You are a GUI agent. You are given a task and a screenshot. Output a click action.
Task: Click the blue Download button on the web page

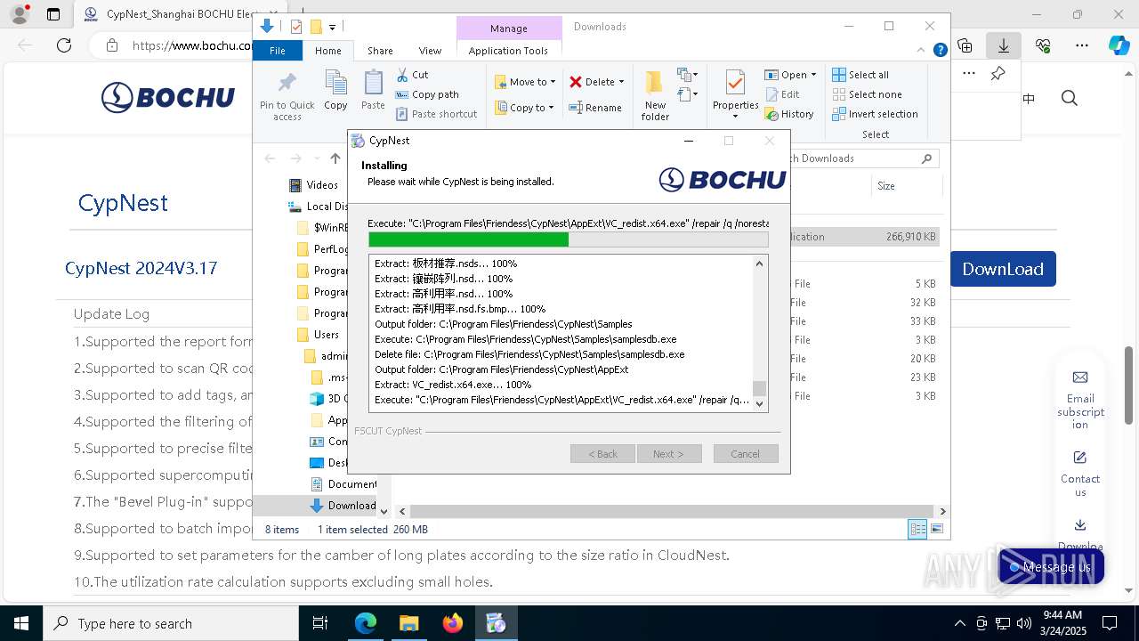[x=1003, y=269]
